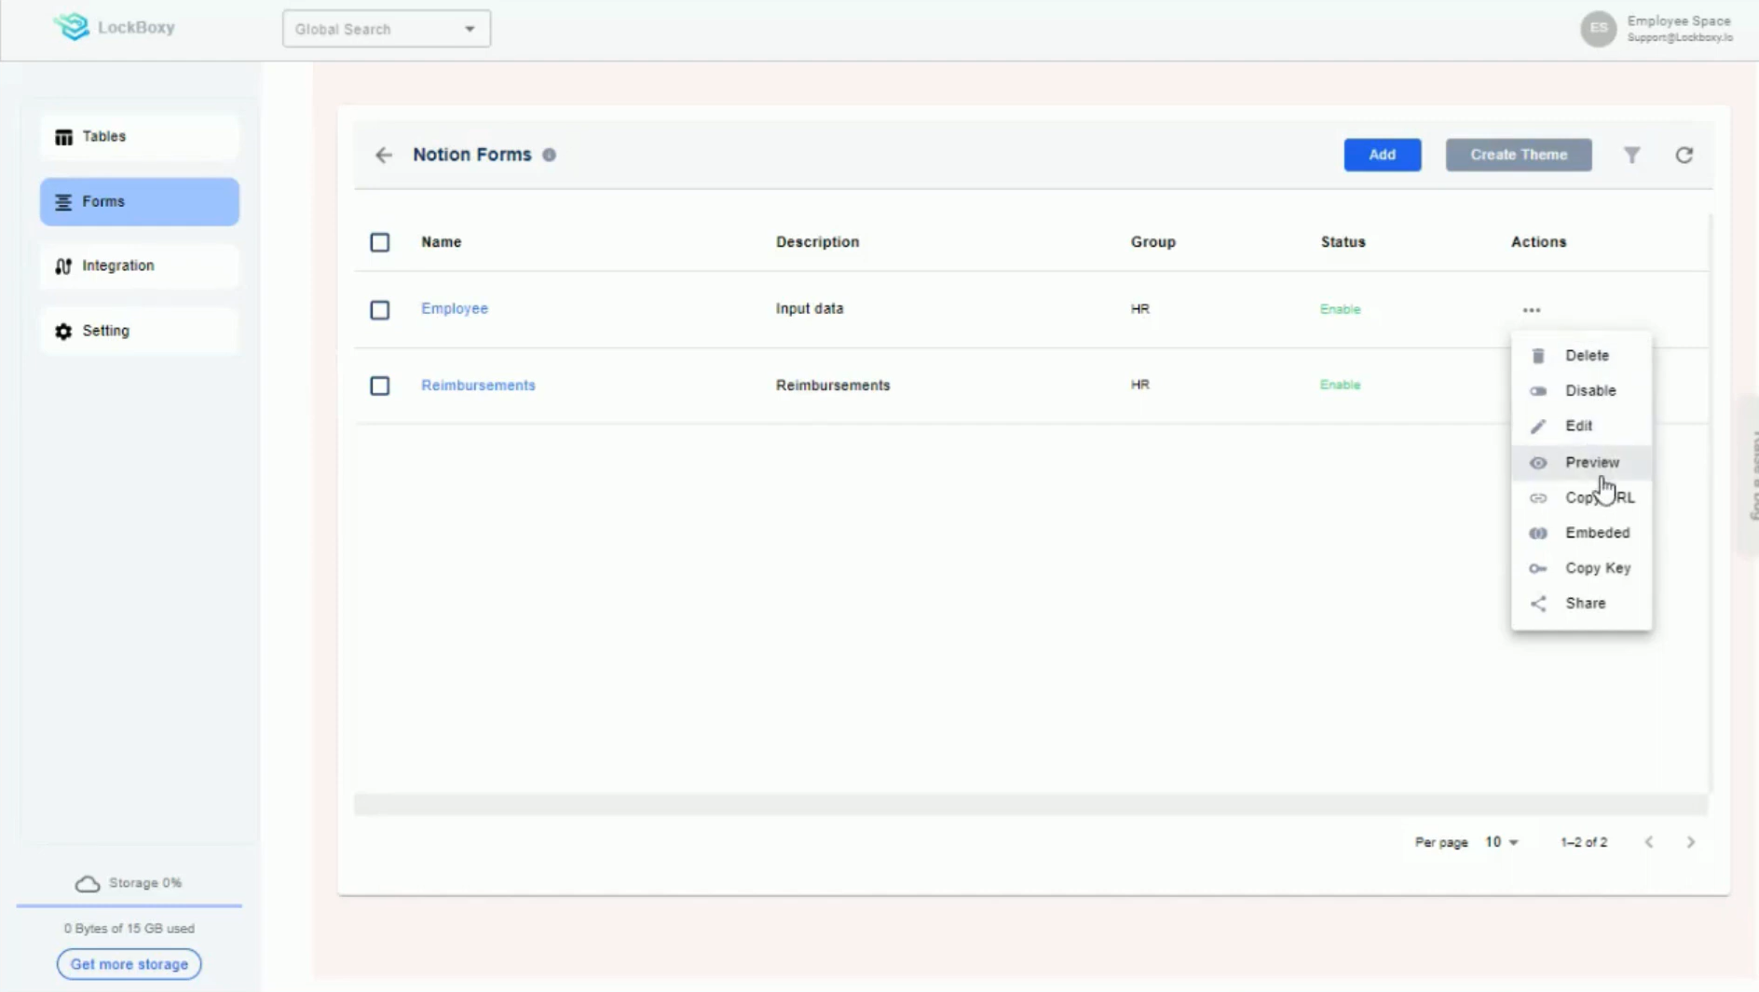Image resolution: width=1759 pixels, height=992 pixels.
Task: Choose Copy Key from the actions menu
Action: (x=1582, y=569)
